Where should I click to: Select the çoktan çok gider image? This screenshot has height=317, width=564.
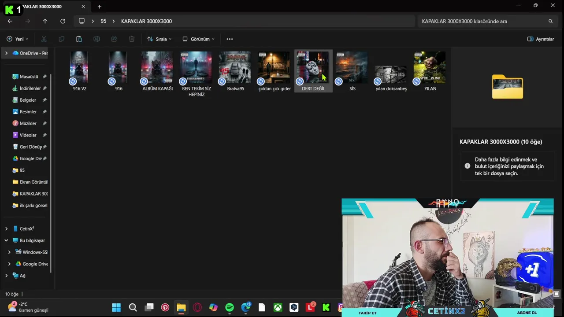tap(274, 71)
